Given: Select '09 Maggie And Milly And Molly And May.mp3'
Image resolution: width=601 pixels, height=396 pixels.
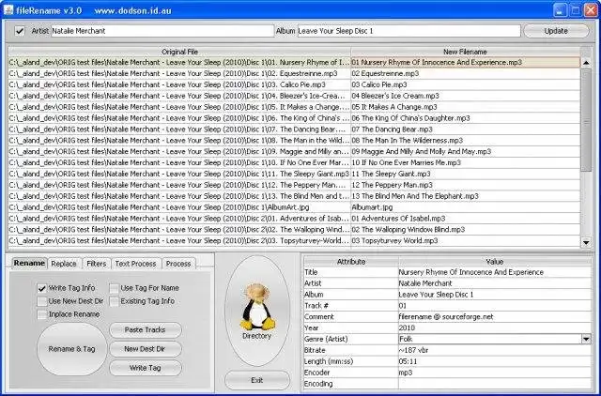Looking at the screenshot, I should (x=466, y=151).
